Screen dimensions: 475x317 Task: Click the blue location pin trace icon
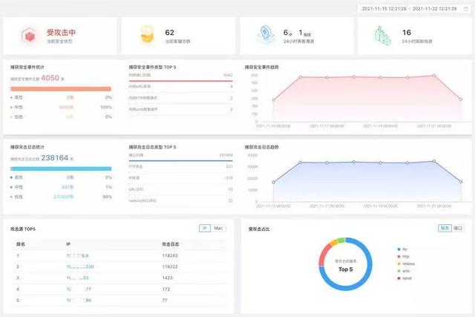click(266, 35)
